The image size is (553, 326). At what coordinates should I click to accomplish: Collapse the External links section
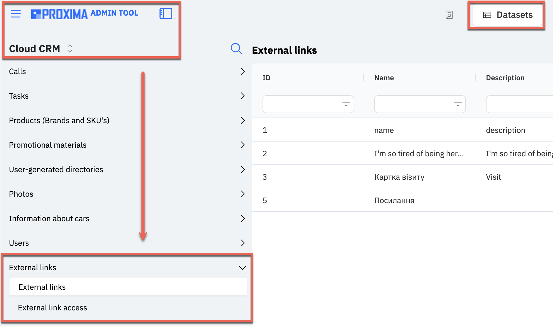(x=127, y=268)
